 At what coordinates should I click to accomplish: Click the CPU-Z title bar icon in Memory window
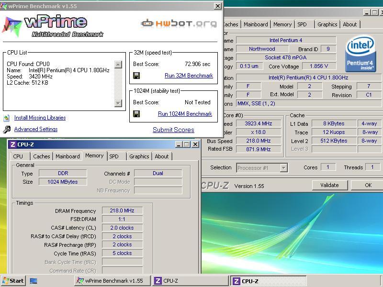tap(13, 144)
